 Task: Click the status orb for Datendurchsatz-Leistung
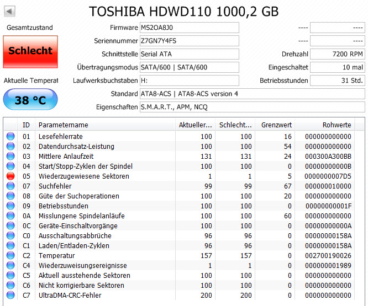(x=10, y=146)
